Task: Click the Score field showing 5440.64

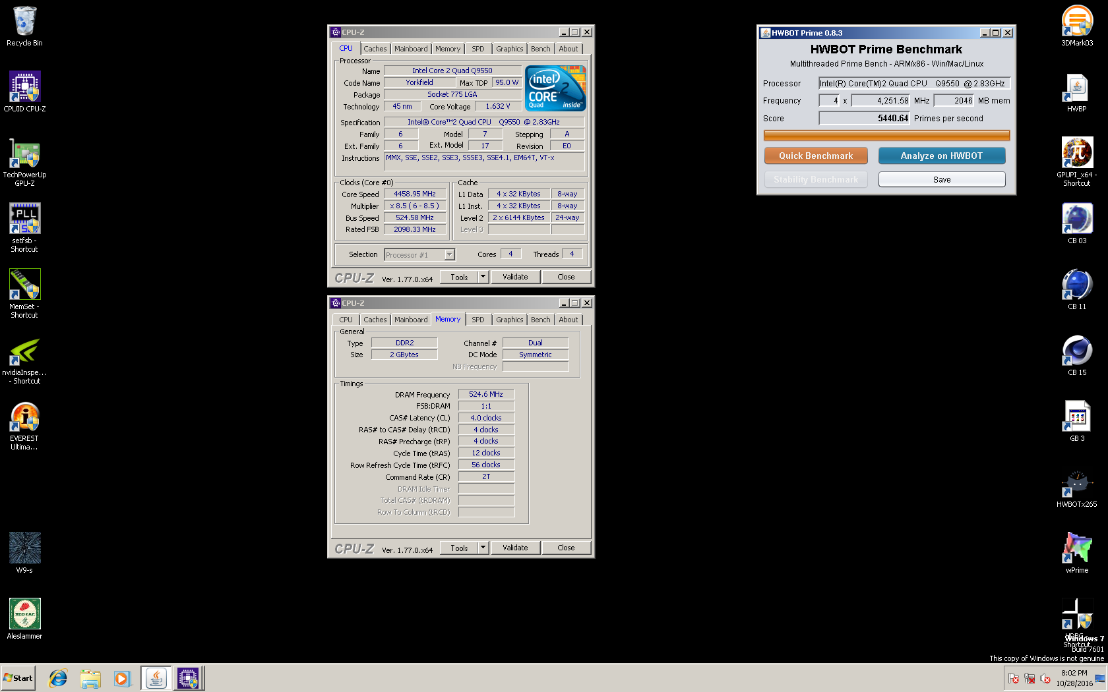Action: point(864,118)
